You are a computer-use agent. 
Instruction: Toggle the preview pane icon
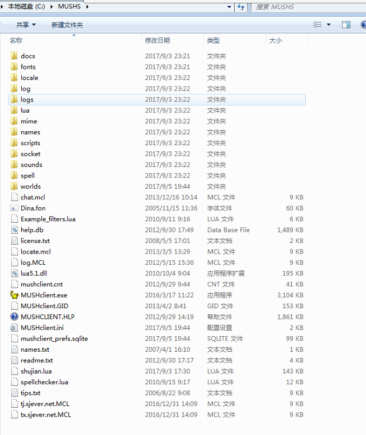tap(346, 25)
